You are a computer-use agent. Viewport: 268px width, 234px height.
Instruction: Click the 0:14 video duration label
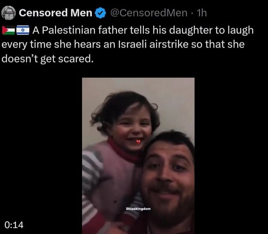(14, 225)
